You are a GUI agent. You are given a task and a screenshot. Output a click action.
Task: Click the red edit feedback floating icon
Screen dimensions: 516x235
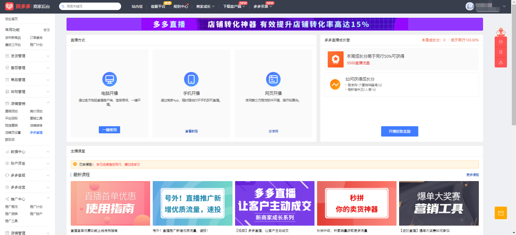(501, 52)
